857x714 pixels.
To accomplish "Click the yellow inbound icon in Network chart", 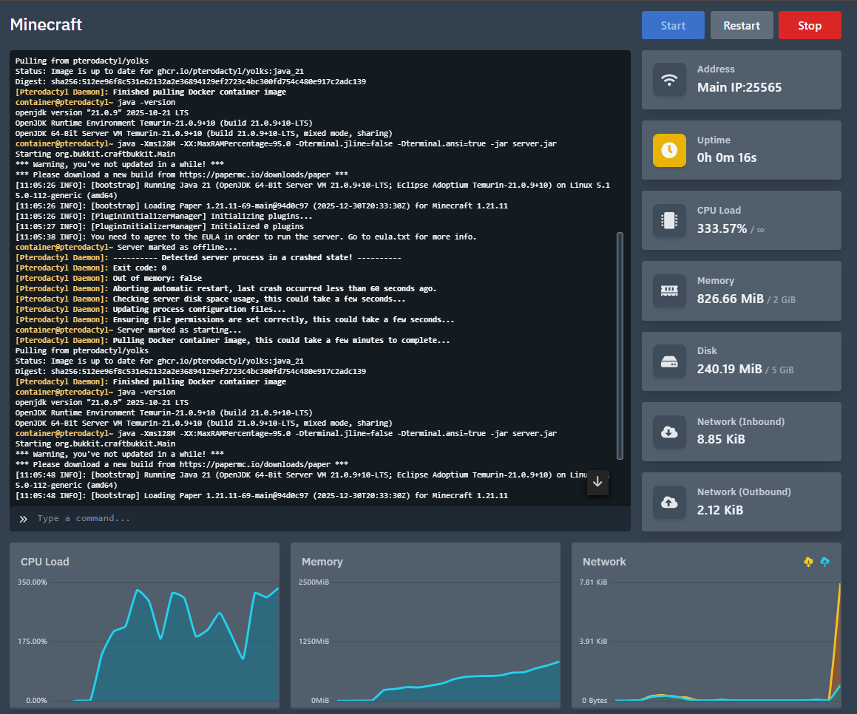I will tap(808, 562).
